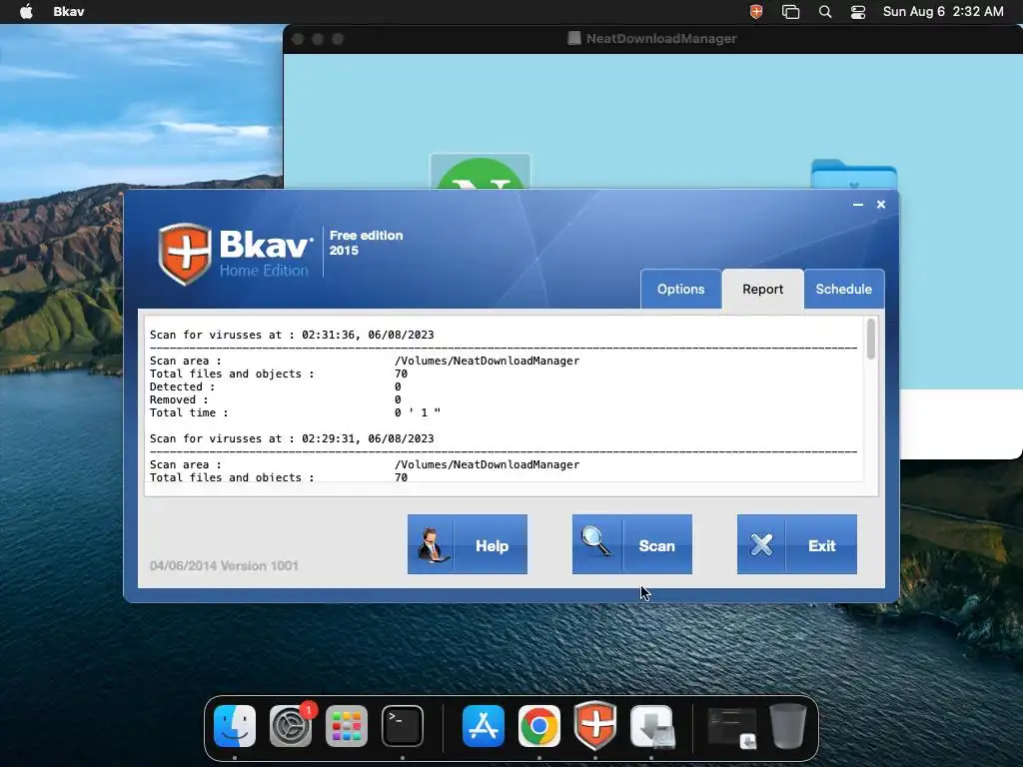Viewport: 1023px width, 767px height.
Task: Click the NeatDownloadManager app icon in background window
Action: pyautogui.click(x=481, y=172)
